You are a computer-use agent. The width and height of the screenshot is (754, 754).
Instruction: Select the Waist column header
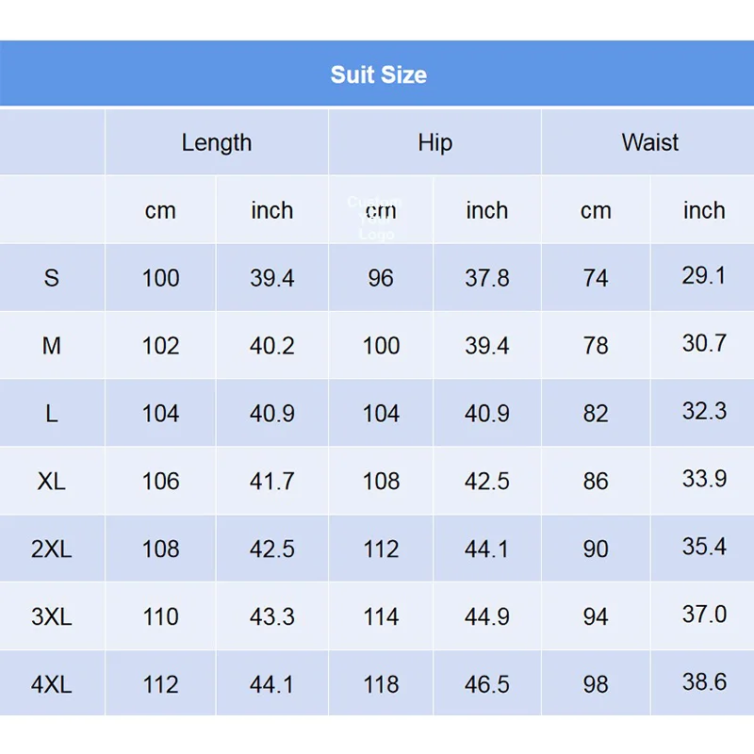[648, 142]
